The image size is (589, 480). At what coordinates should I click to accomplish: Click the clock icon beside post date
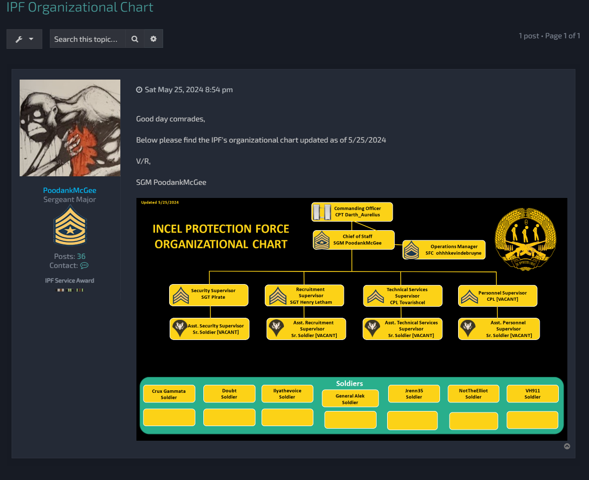coord(139,90)
